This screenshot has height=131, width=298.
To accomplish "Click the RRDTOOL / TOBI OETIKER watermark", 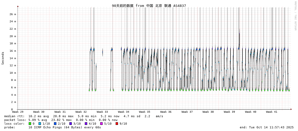I will pyautogui.click(x=295, y=16).
